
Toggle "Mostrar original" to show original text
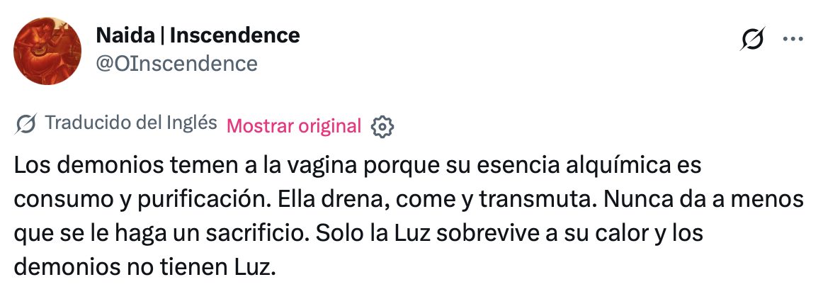294,126
